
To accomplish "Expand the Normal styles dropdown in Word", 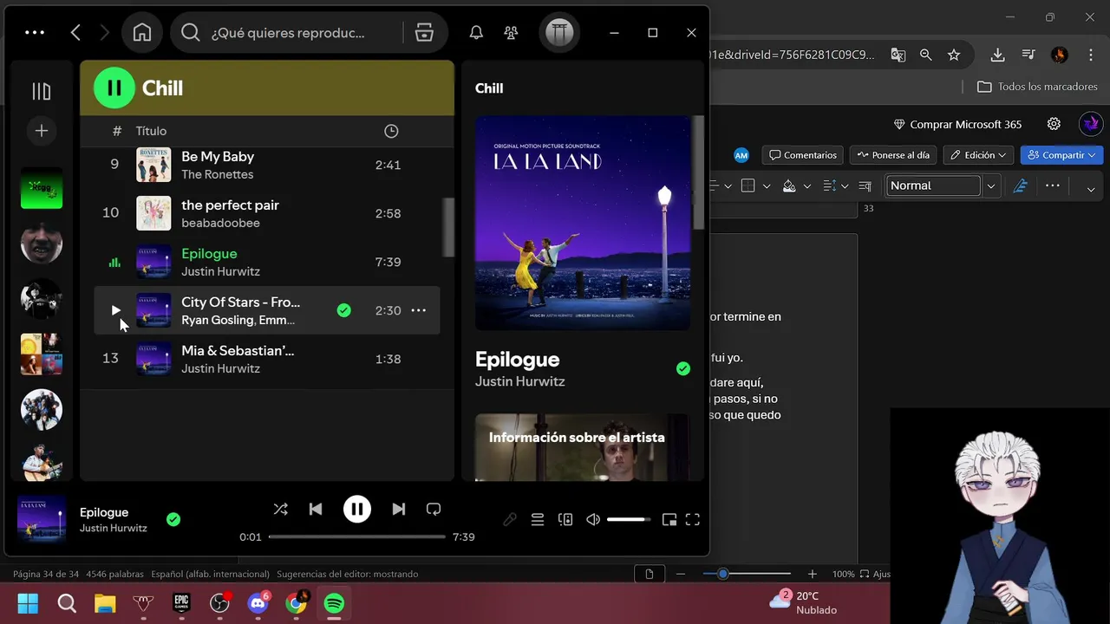I will pos(990,185).
